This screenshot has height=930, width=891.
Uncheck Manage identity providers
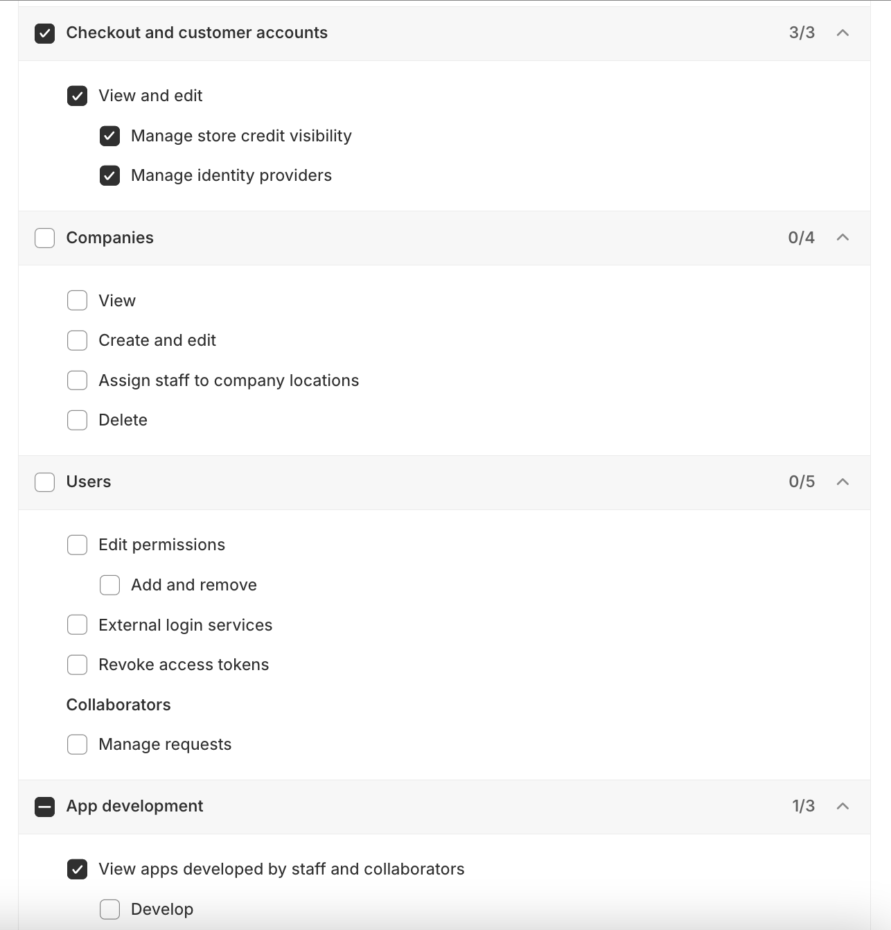click(x=110, y=175)
